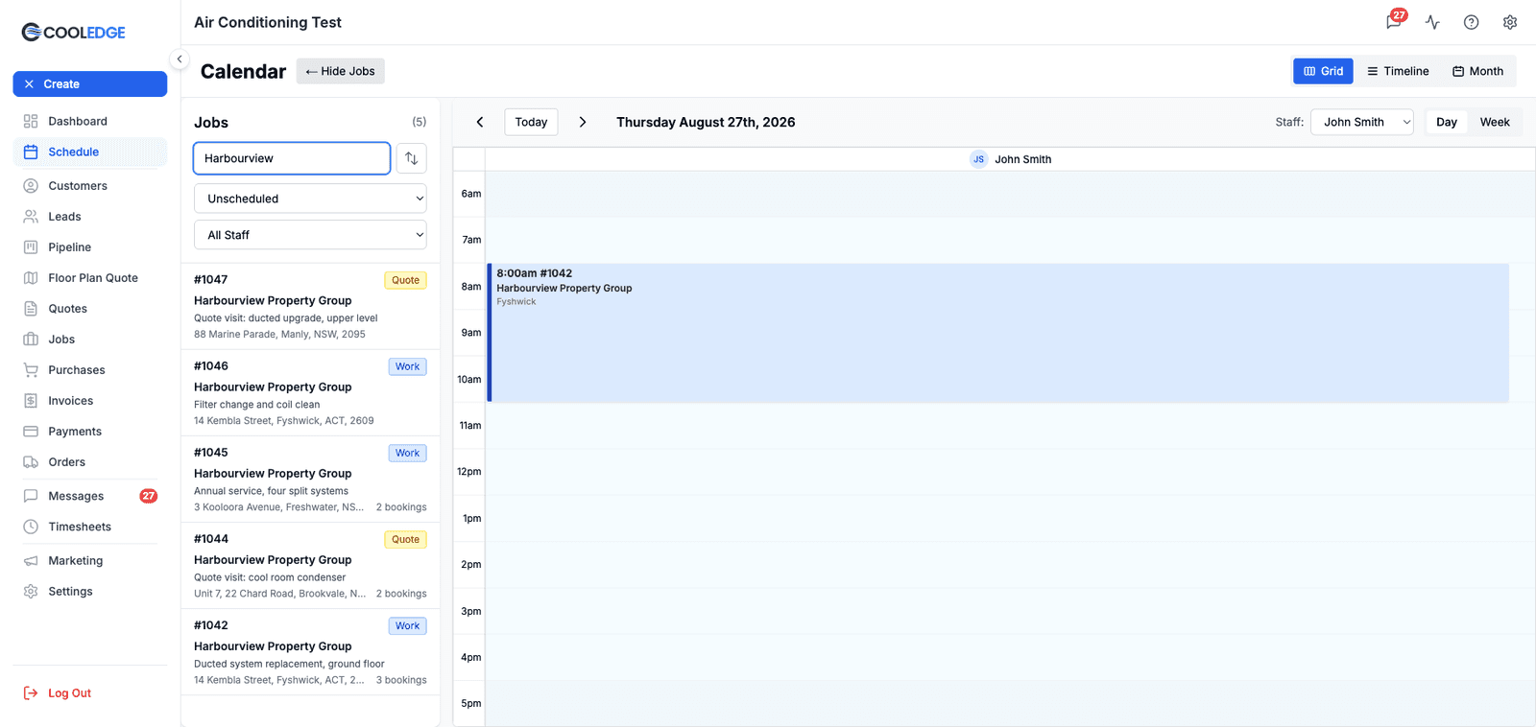Switch to Grid view
This screenshot has height=727, width=1536.
1323,71
